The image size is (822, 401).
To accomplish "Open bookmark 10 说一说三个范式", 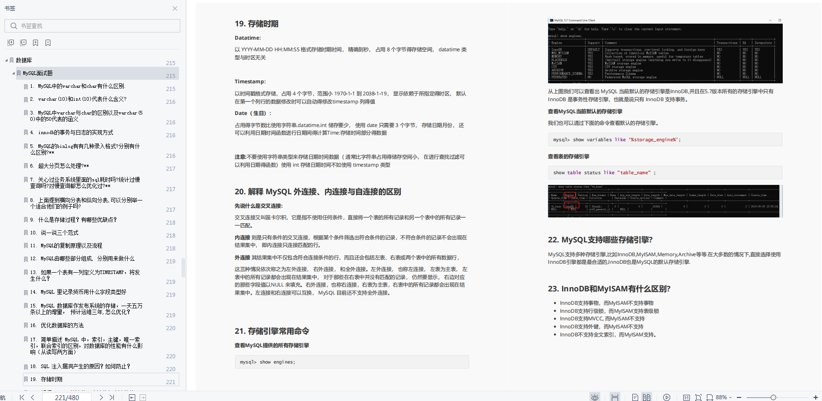I will click(54, 233).
